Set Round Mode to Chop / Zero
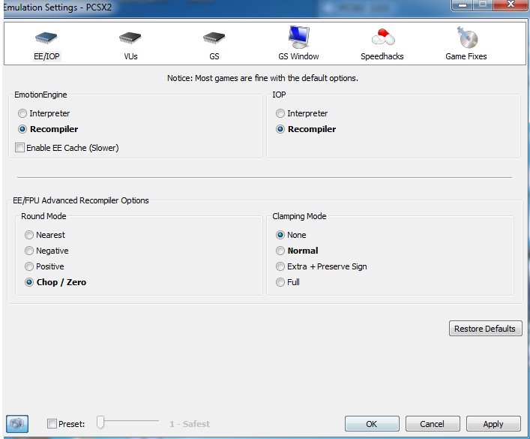This screenshot has height=439, width=530. (29, 282)
